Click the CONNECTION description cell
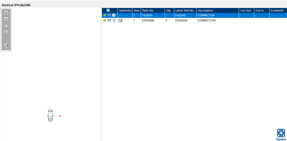This screenshot has width=287, height=141. pyautogui.click(x=218, y=20)
